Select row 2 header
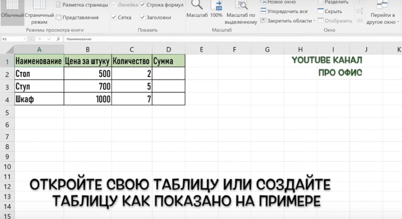This screenshot has height=219, width=402. (7, 74)
